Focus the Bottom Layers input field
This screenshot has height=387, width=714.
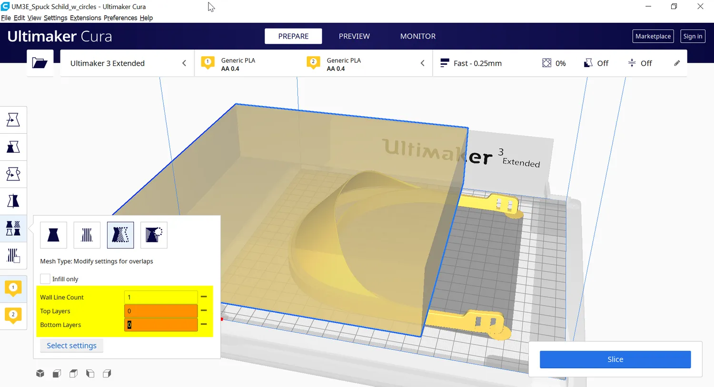(x=161, y=325)
